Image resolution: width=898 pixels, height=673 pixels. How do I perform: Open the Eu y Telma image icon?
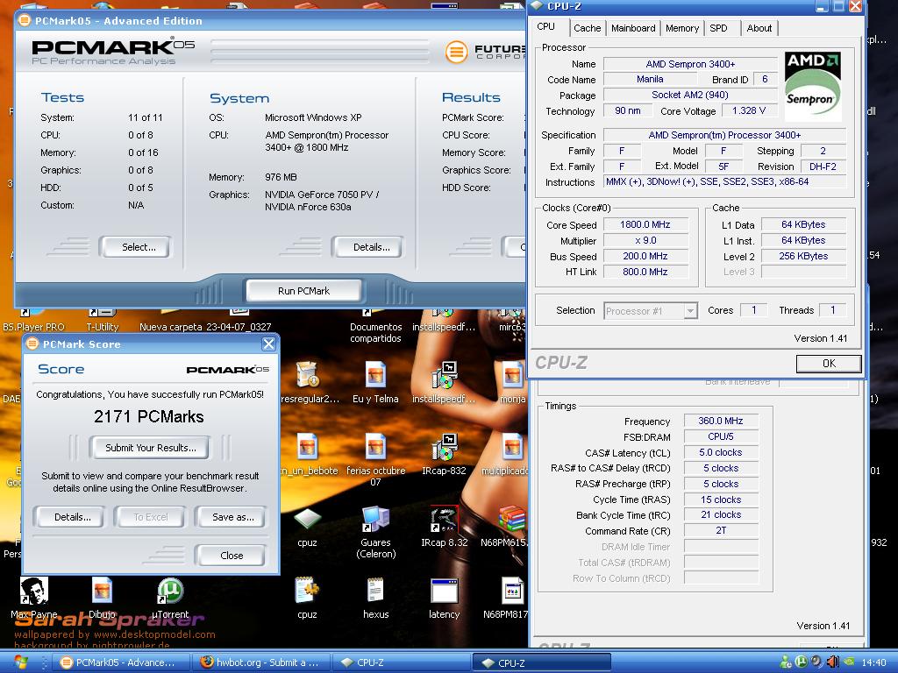click(375, 375)
